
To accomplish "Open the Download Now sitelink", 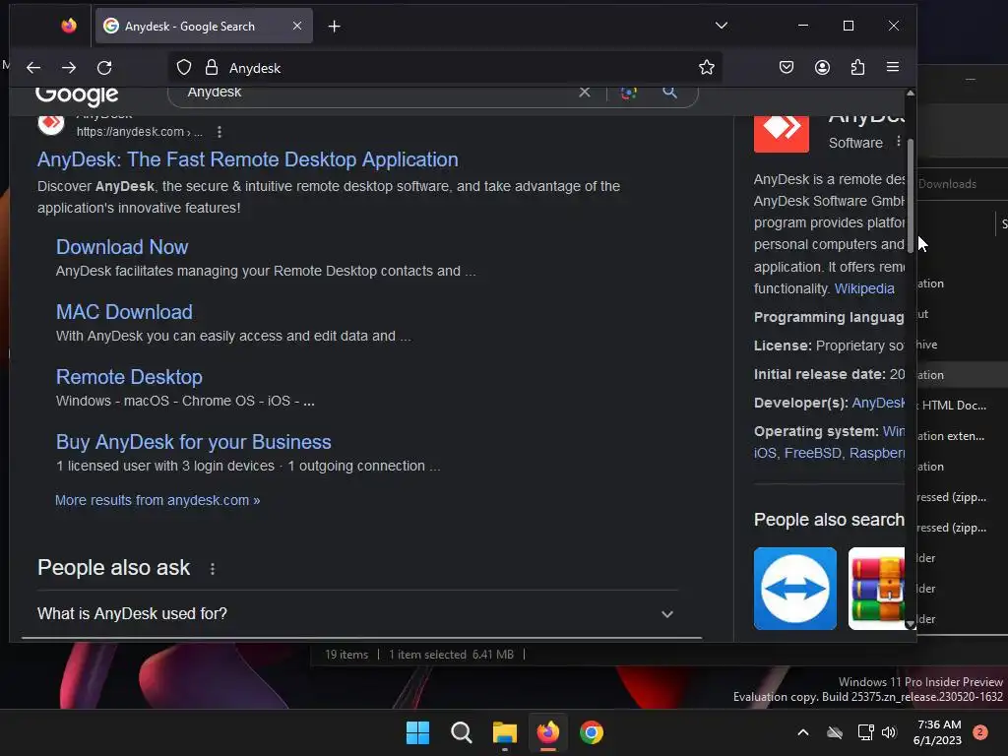I will tap(122, 247).
